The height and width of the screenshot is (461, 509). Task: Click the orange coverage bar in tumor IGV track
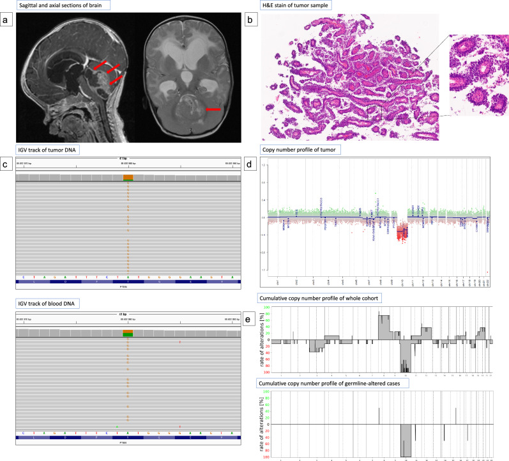[x=128, y=177]
